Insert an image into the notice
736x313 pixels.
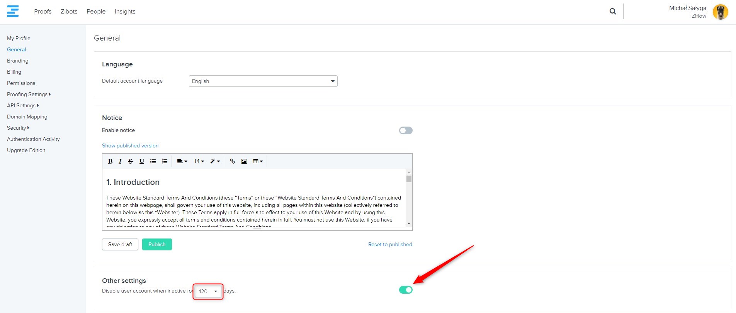[x=244, y=161]
